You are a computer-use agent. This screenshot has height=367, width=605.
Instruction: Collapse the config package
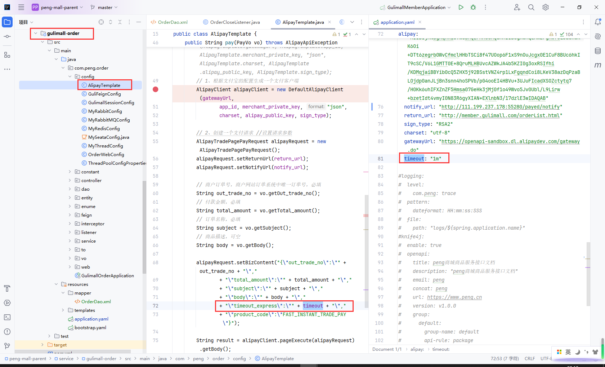[x=70, y=76]
